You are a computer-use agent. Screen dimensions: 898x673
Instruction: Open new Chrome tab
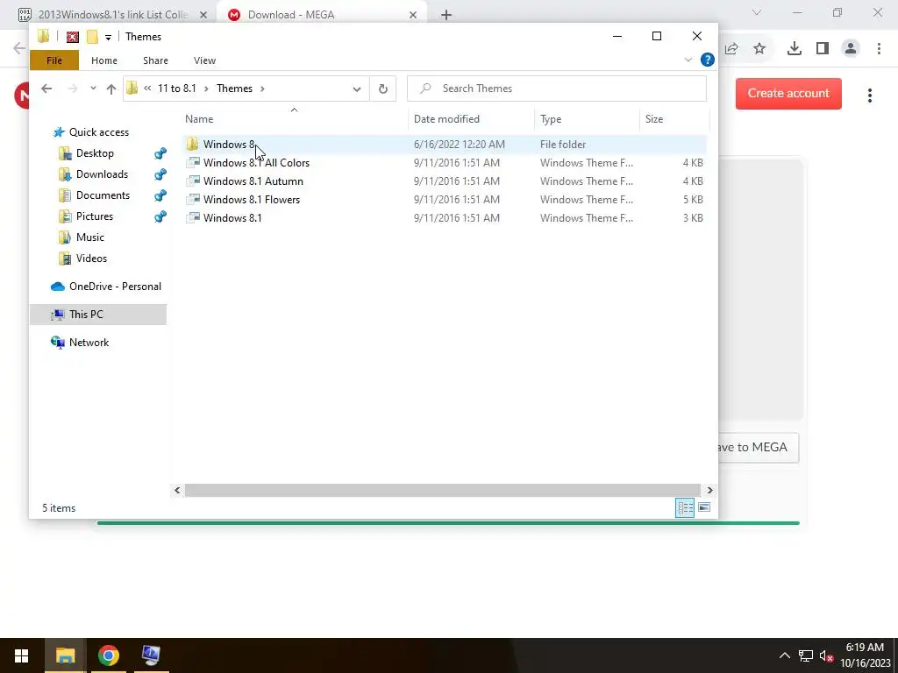(x=446, y=16)
